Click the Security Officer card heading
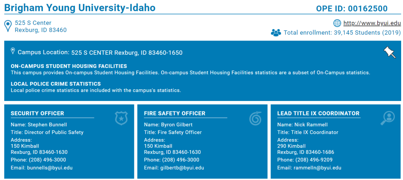Viewport: 403px width, 180px height. (37, 113)
